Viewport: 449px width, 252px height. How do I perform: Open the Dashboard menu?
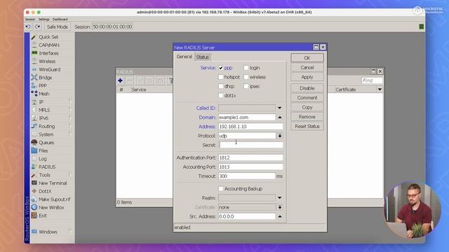point(60,20)
